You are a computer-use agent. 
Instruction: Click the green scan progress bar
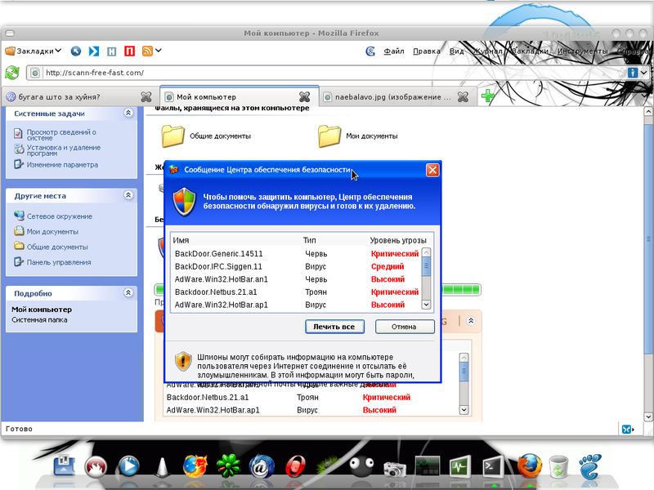pos(460,290)
